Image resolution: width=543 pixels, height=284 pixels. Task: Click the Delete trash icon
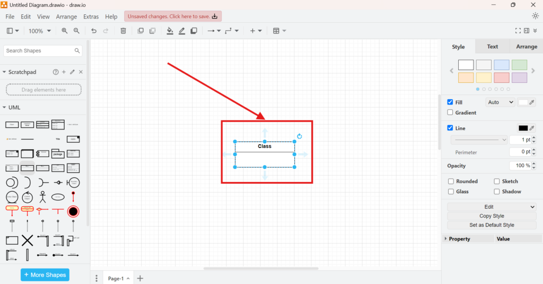coord(123,31)
